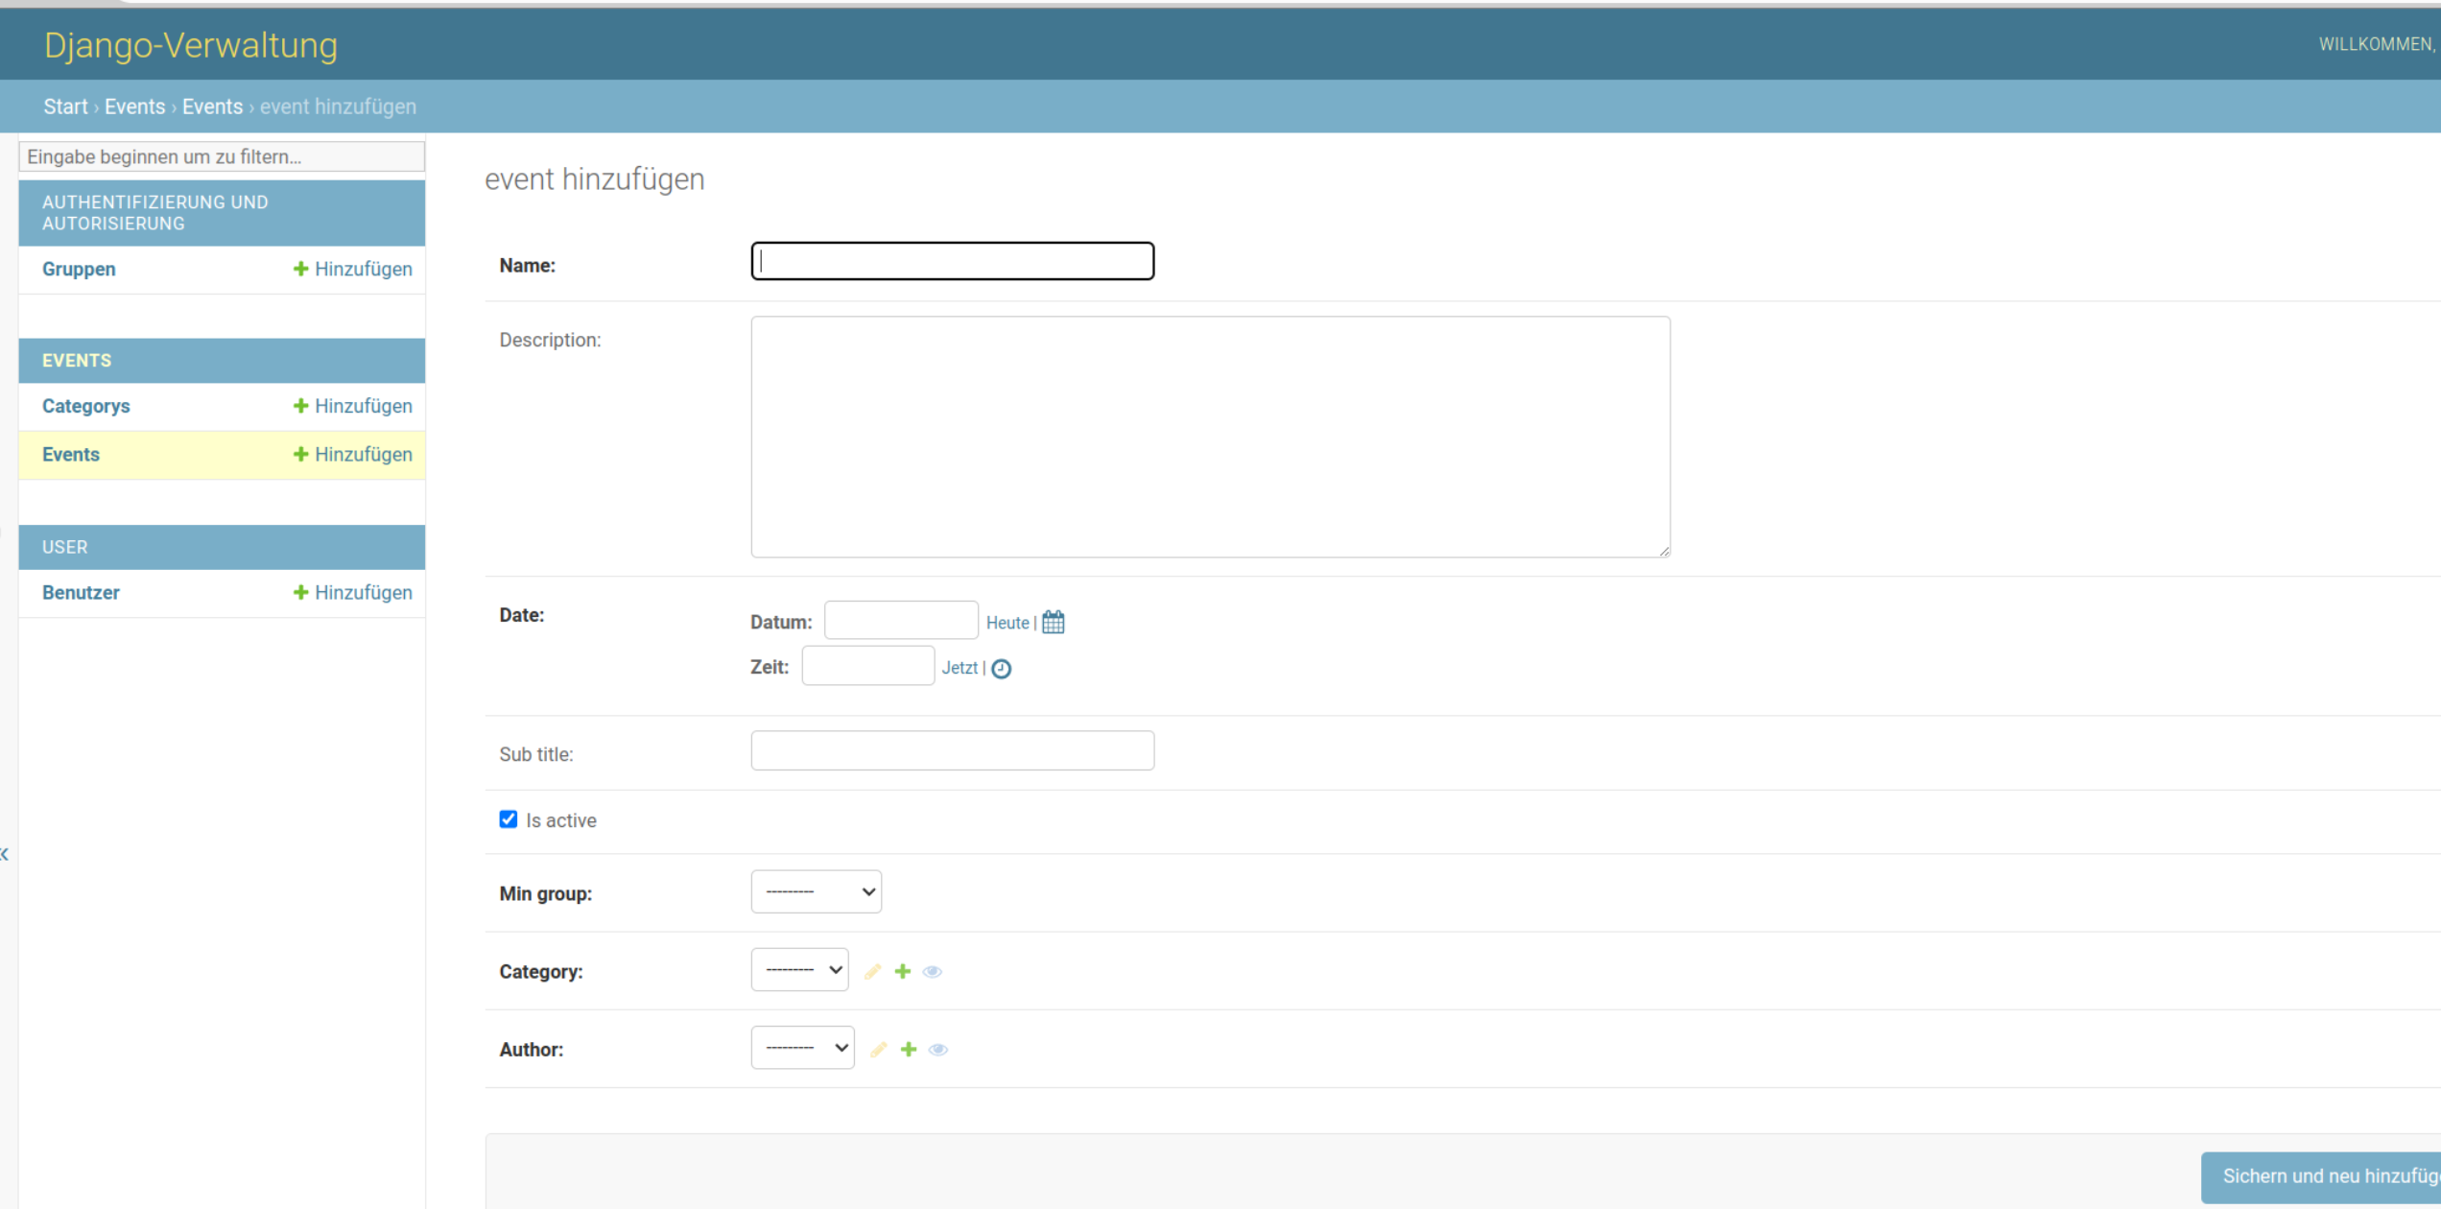Open the calendar date picker icon
Image resolution: width=2441 pixels, height=1209 pixels.
coord(1053,622)
